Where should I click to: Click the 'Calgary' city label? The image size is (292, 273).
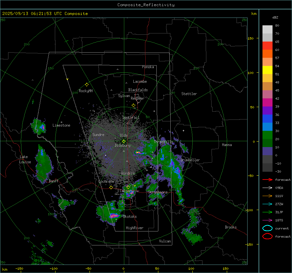pyautogui.click(x=127, y=191)
